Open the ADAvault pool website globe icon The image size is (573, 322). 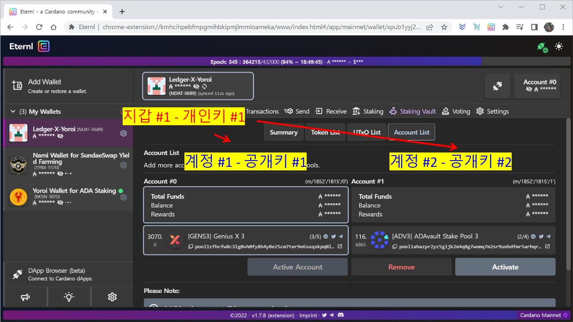click(533, 237)
